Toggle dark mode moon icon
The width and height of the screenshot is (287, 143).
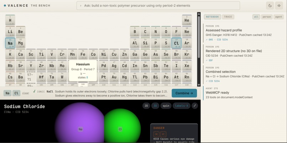tap(270, 5)
